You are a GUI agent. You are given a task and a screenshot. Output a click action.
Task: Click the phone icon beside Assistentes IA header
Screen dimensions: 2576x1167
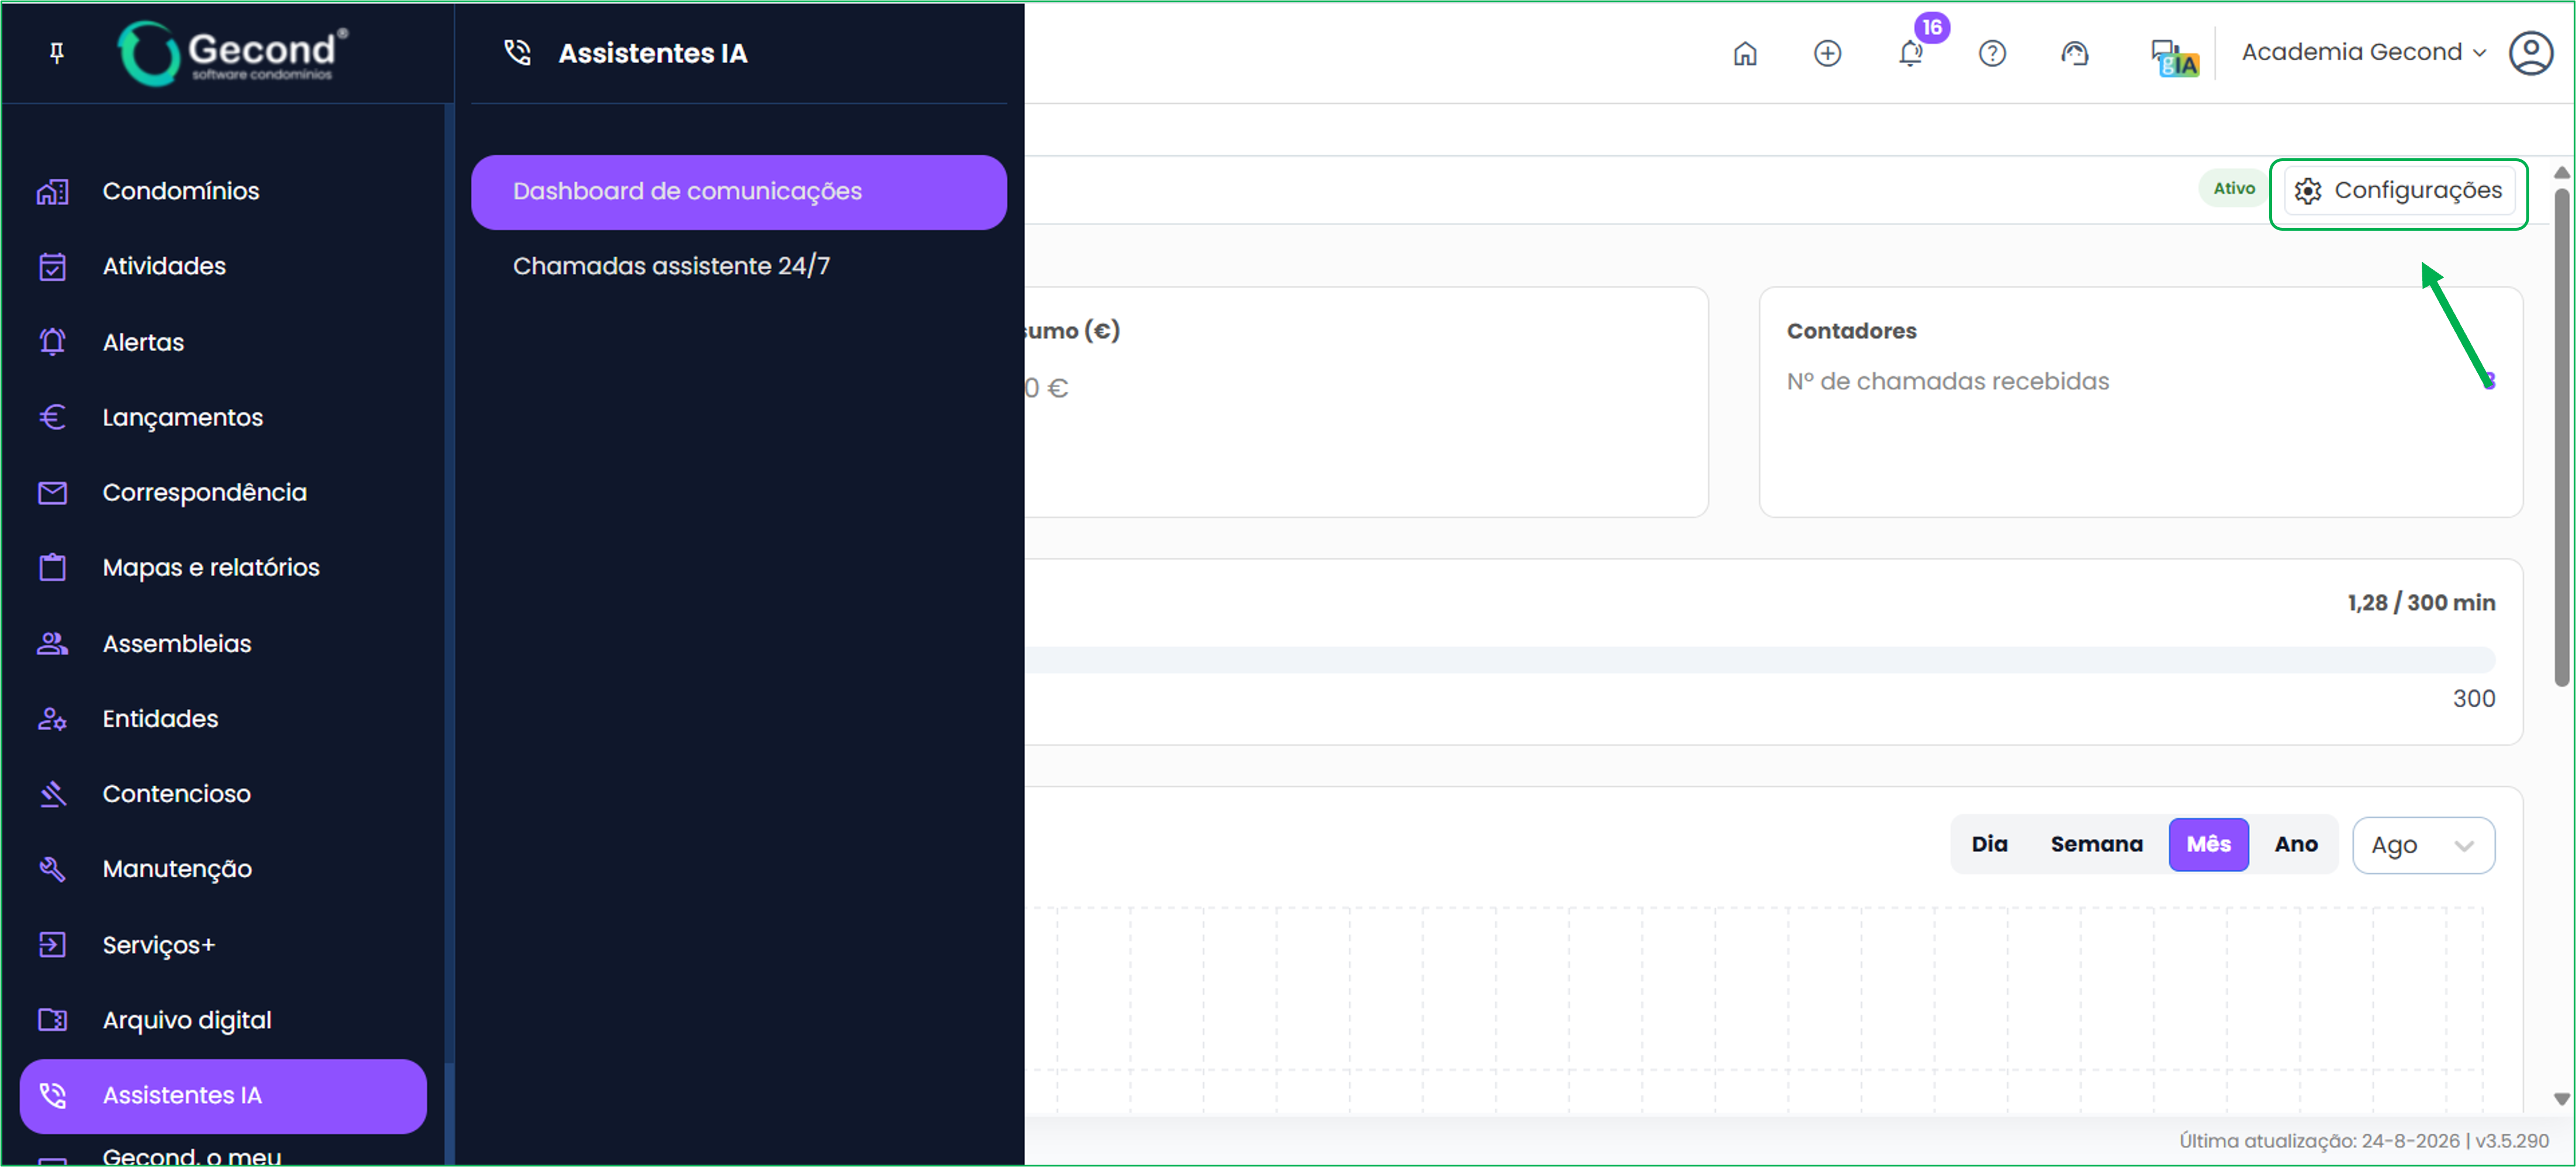point(517,52)
